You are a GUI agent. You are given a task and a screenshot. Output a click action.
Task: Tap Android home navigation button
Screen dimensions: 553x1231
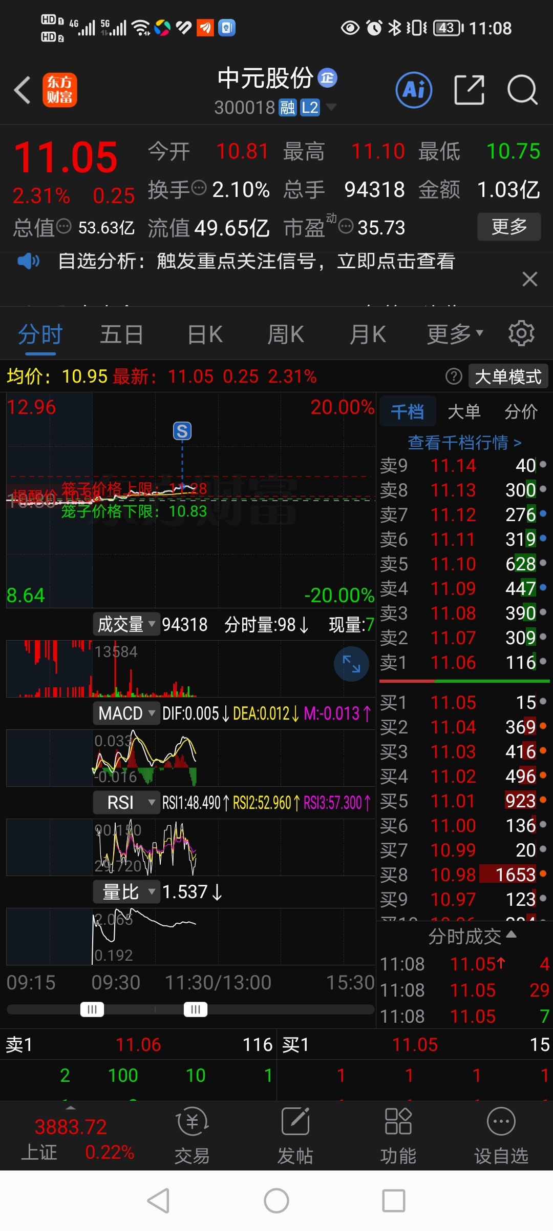click(276, 1201)
